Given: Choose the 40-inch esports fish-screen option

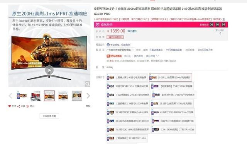Looking at the screenshot, I should click(x=127, y=77).
